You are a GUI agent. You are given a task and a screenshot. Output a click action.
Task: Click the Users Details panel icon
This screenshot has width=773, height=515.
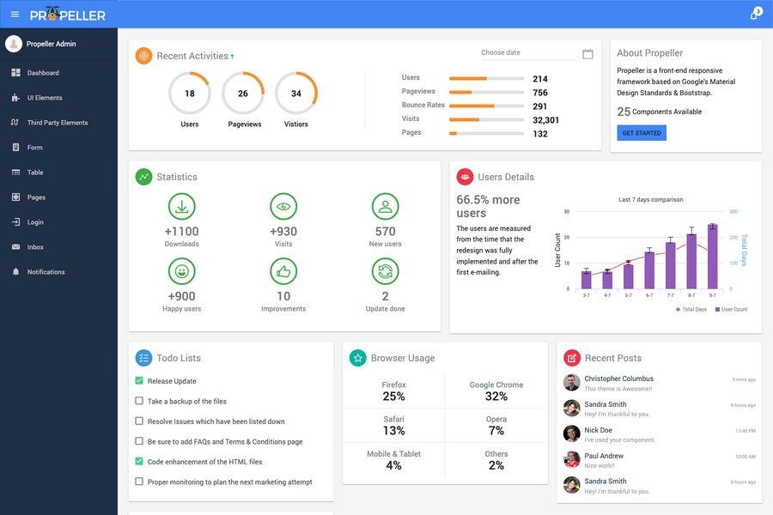point(465,176)
